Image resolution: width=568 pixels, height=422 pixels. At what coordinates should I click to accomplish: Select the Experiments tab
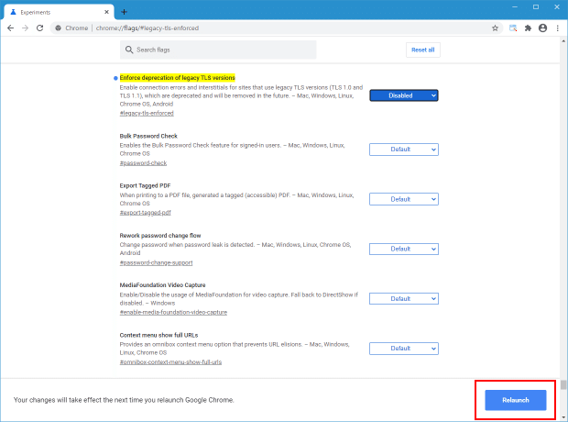pos(59,12)
